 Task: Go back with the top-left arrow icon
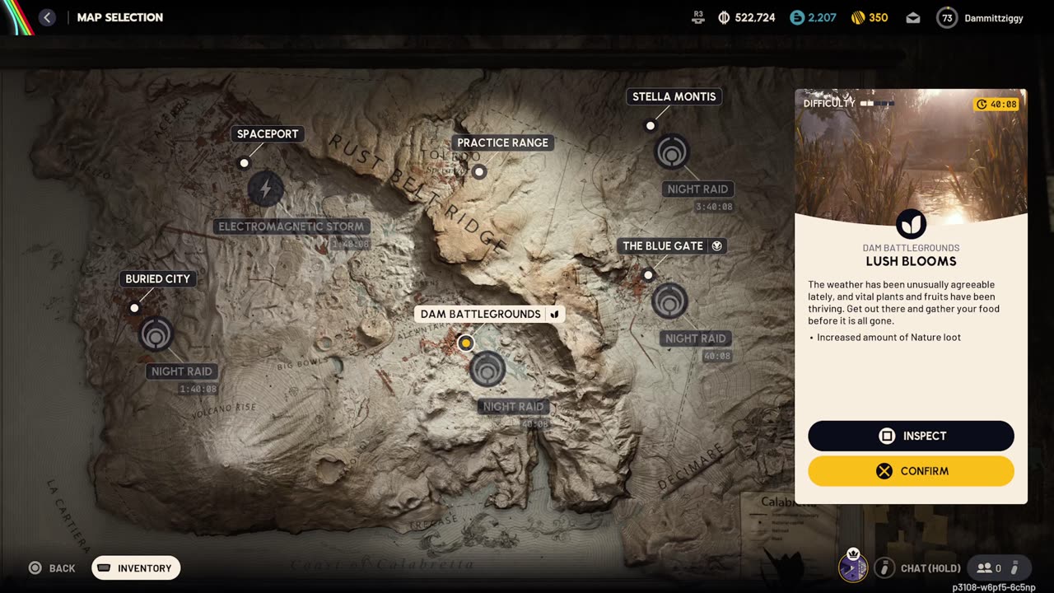coord(47,17)
